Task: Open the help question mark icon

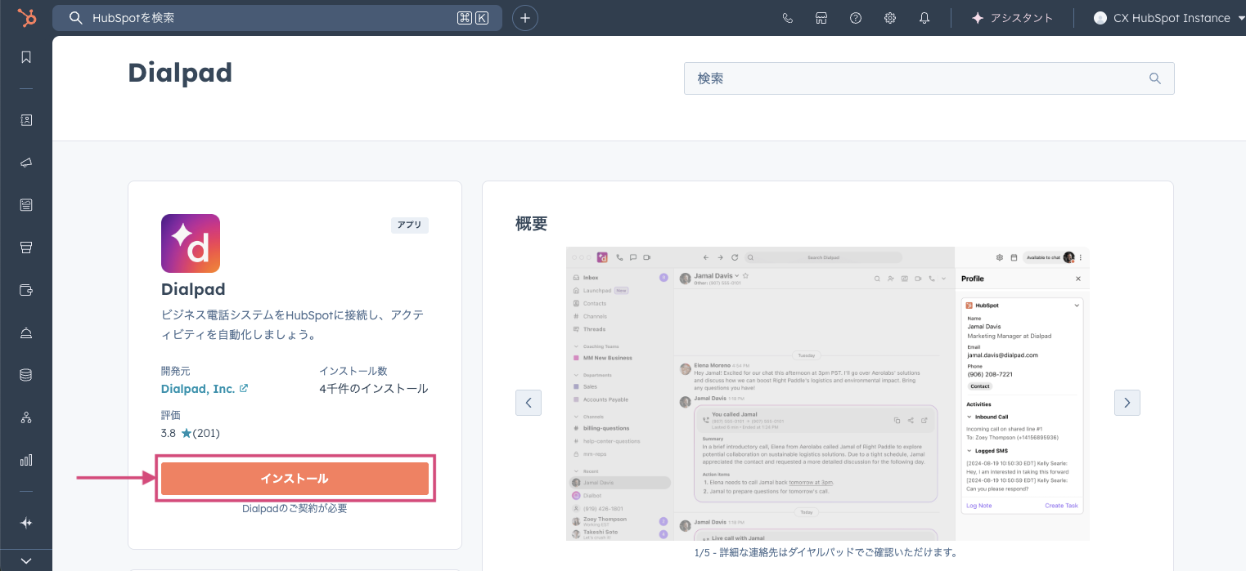Action: point(856,18)
